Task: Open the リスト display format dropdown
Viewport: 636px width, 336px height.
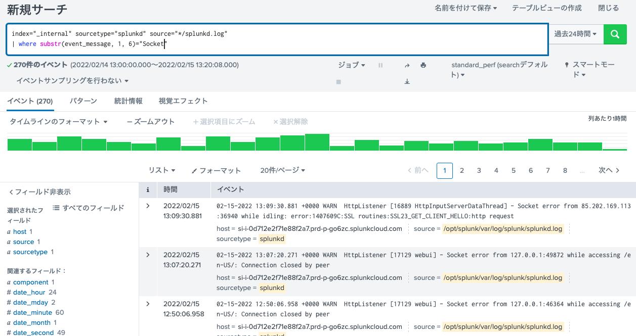Action: 162,170
